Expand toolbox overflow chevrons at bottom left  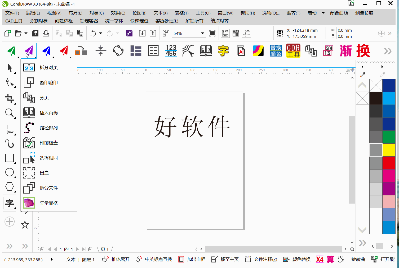(x=10, y=246)
